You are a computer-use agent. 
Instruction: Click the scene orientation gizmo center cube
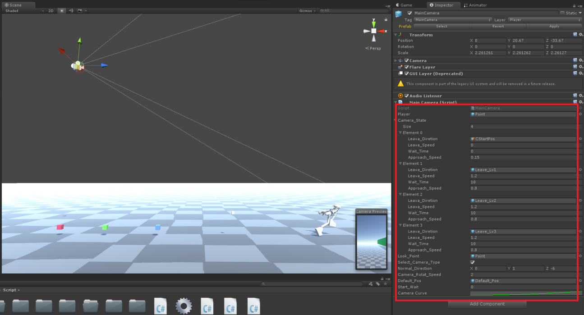373,31
